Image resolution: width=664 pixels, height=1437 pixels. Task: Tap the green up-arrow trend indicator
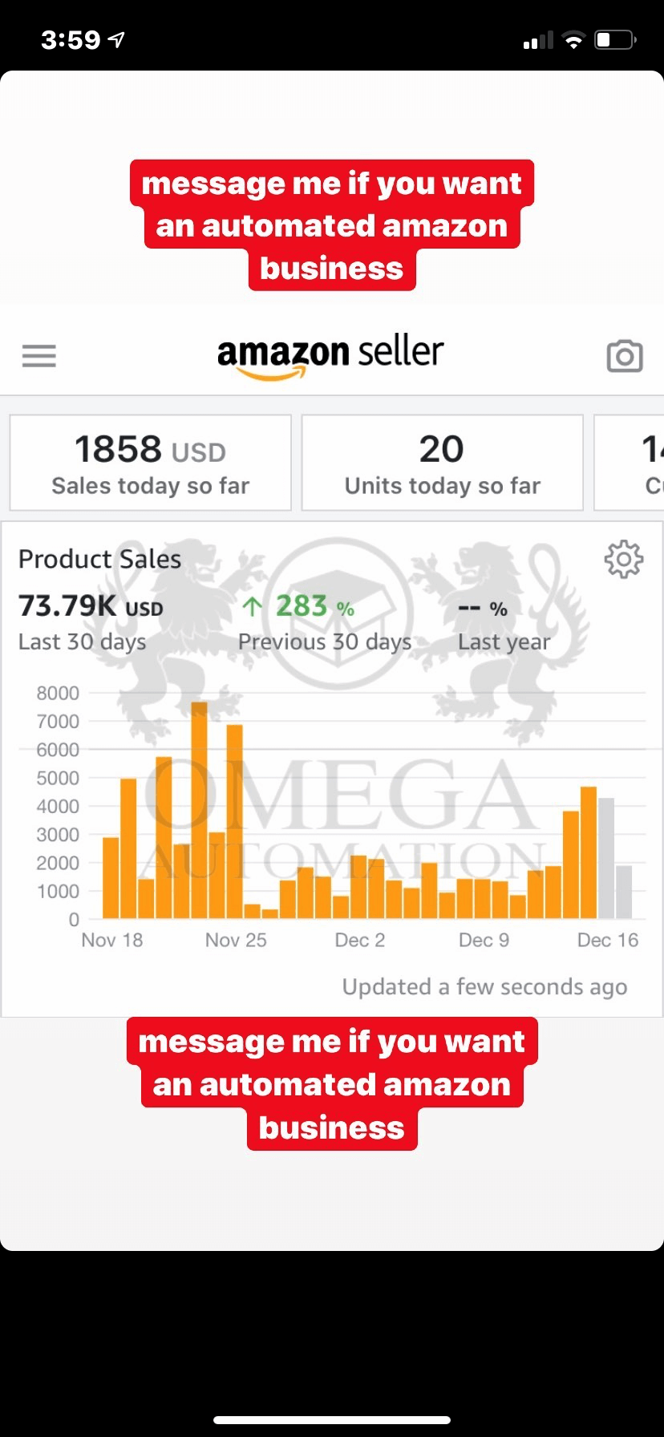coord(252,606)
